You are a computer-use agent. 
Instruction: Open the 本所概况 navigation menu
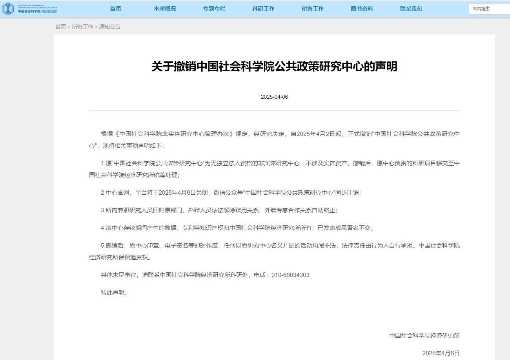[165, 9]
